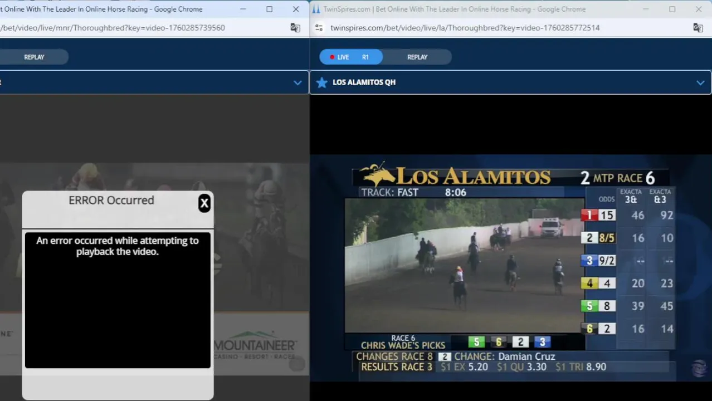Click the '2 MTP RACE 6' text
Screen dimensions: 712x401
pyautogui.click(x=617, y=178)
